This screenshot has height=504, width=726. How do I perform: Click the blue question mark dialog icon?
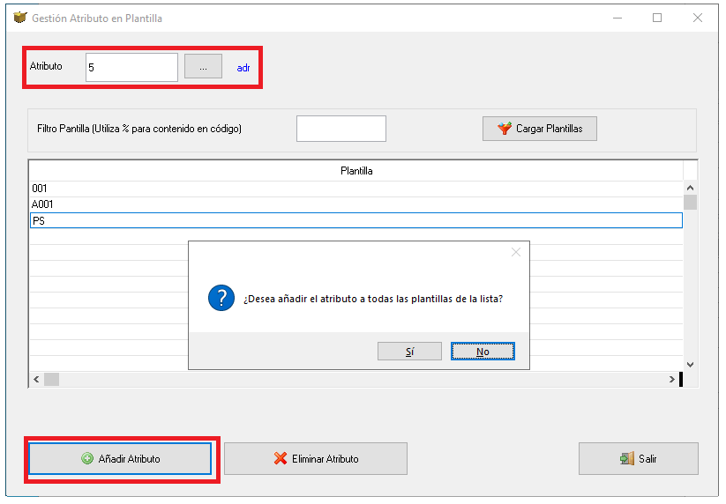(221, 298)
